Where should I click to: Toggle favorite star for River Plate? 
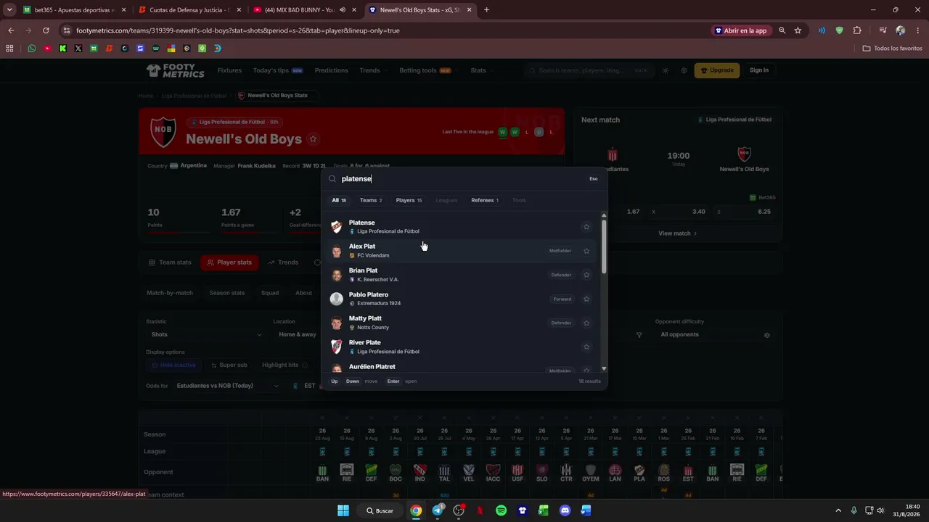tap(586, 347)
